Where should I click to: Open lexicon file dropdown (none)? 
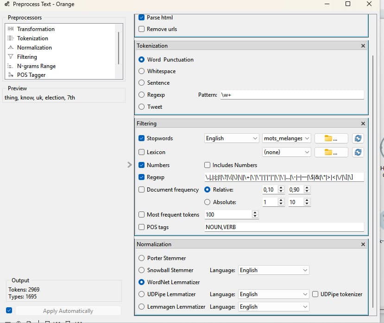(x=286, y=152)
